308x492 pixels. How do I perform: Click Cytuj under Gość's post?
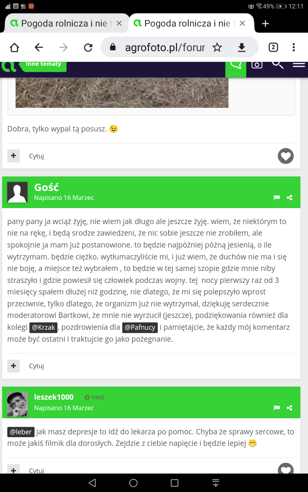pyautogui.click(x=37, y=366)
